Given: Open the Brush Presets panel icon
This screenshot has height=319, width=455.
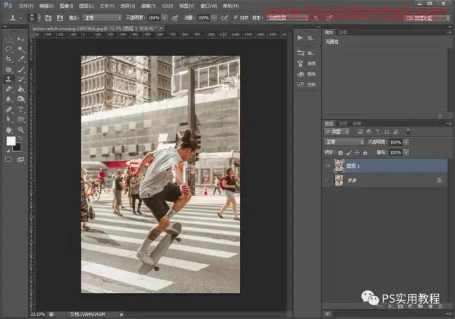Looking at the screenshot, I should 300,53.
